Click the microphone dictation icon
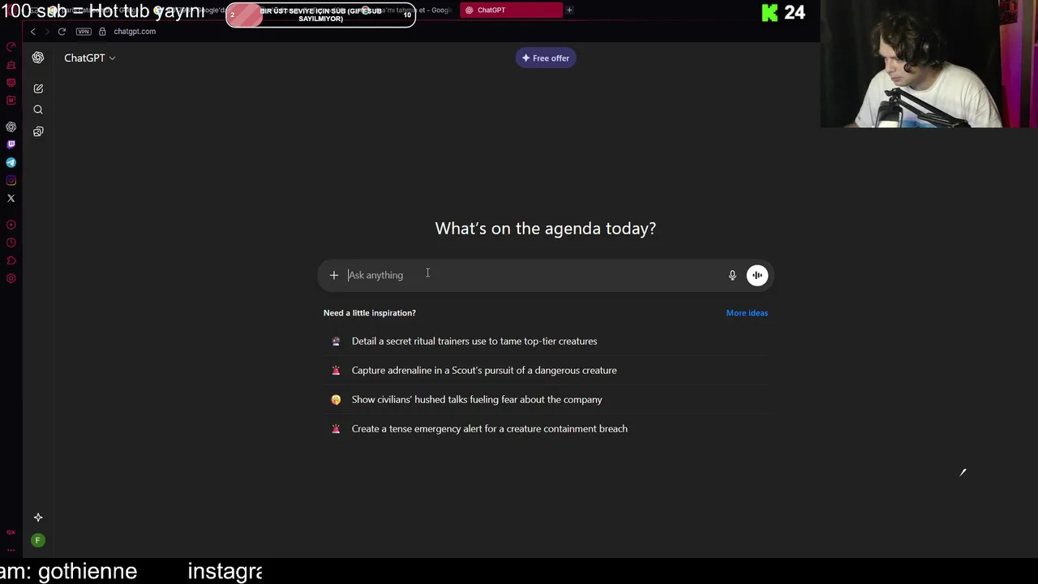This screenshot has height=584, width=1038. (732, 275)
